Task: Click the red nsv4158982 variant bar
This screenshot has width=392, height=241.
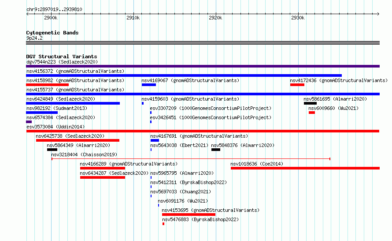Action: coord(47,85)
